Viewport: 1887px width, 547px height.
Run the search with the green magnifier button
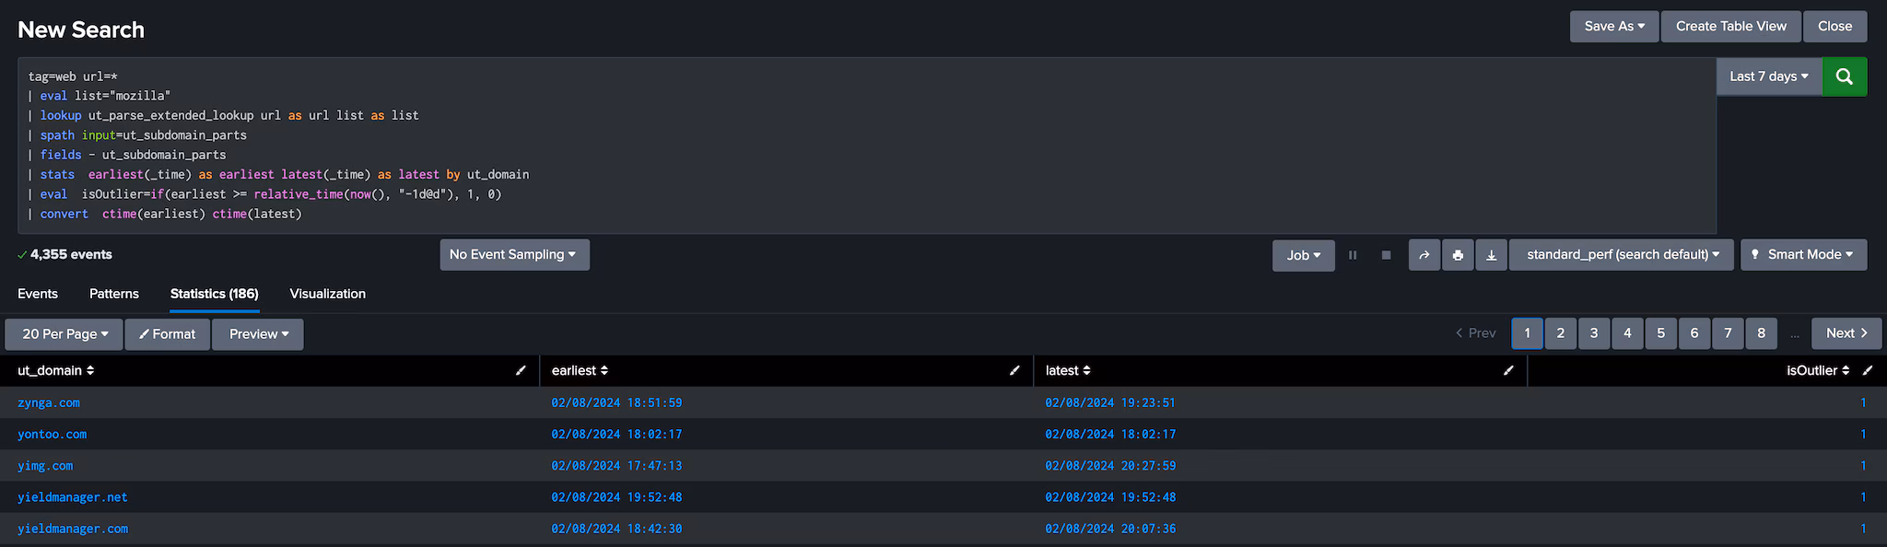(1844, 76)
